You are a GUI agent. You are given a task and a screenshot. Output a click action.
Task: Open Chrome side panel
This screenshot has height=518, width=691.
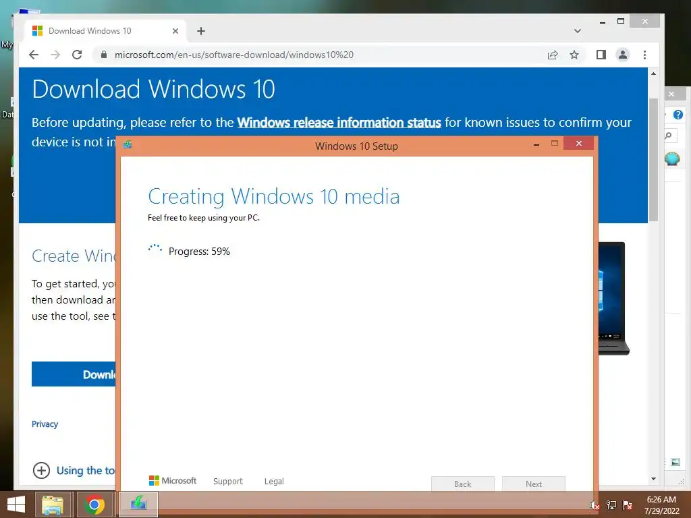point(601,55)
